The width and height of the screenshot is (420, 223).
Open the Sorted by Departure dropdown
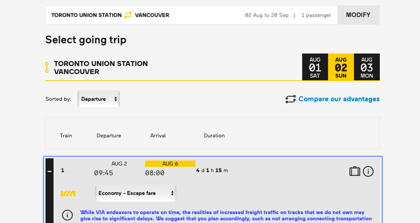[99, 99]
